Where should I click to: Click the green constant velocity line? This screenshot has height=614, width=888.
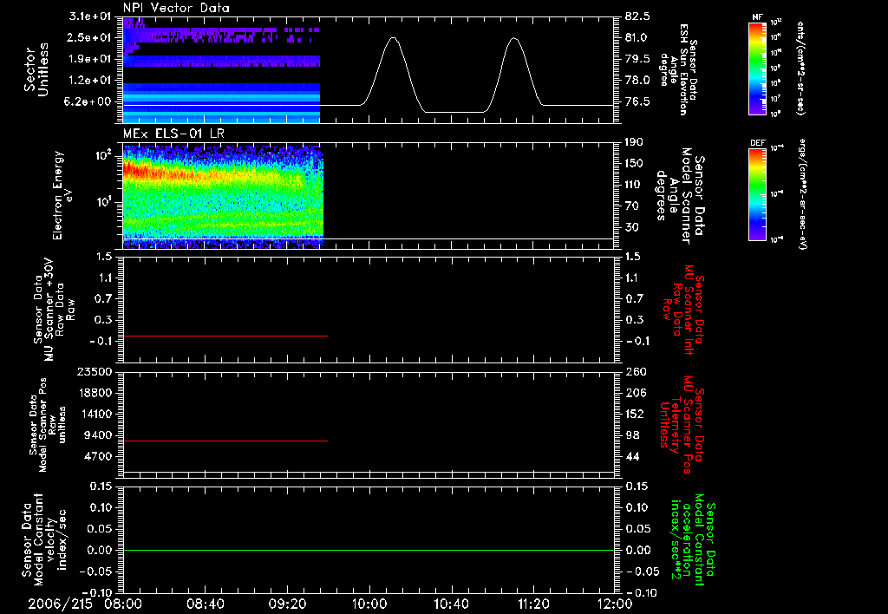click(369, 550)
